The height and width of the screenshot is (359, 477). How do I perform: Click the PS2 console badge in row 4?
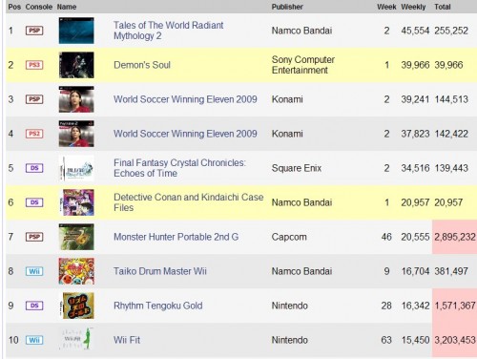(x=34, y=134)
